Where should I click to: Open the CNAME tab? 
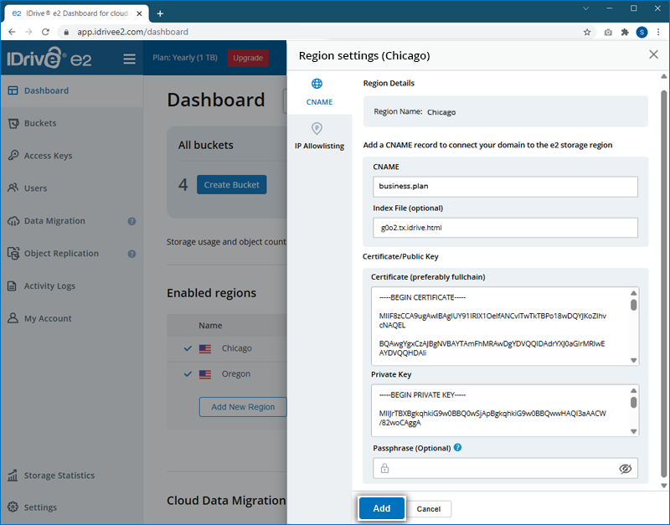click(319, 91)
